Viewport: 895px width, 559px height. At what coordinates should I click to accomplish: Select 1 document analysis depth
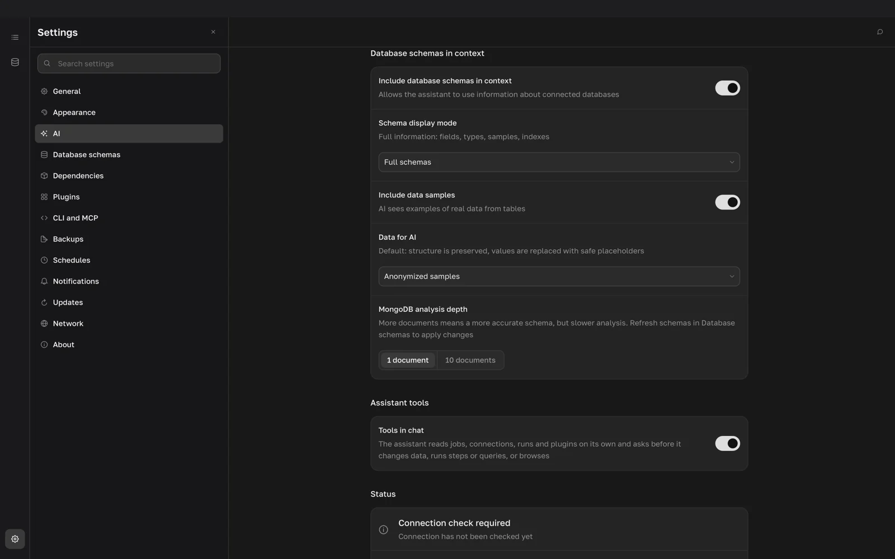[408, 360]
